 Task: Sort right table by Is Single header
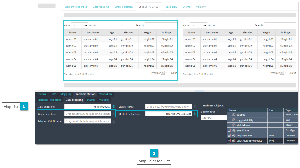click(x=286, y=33)
